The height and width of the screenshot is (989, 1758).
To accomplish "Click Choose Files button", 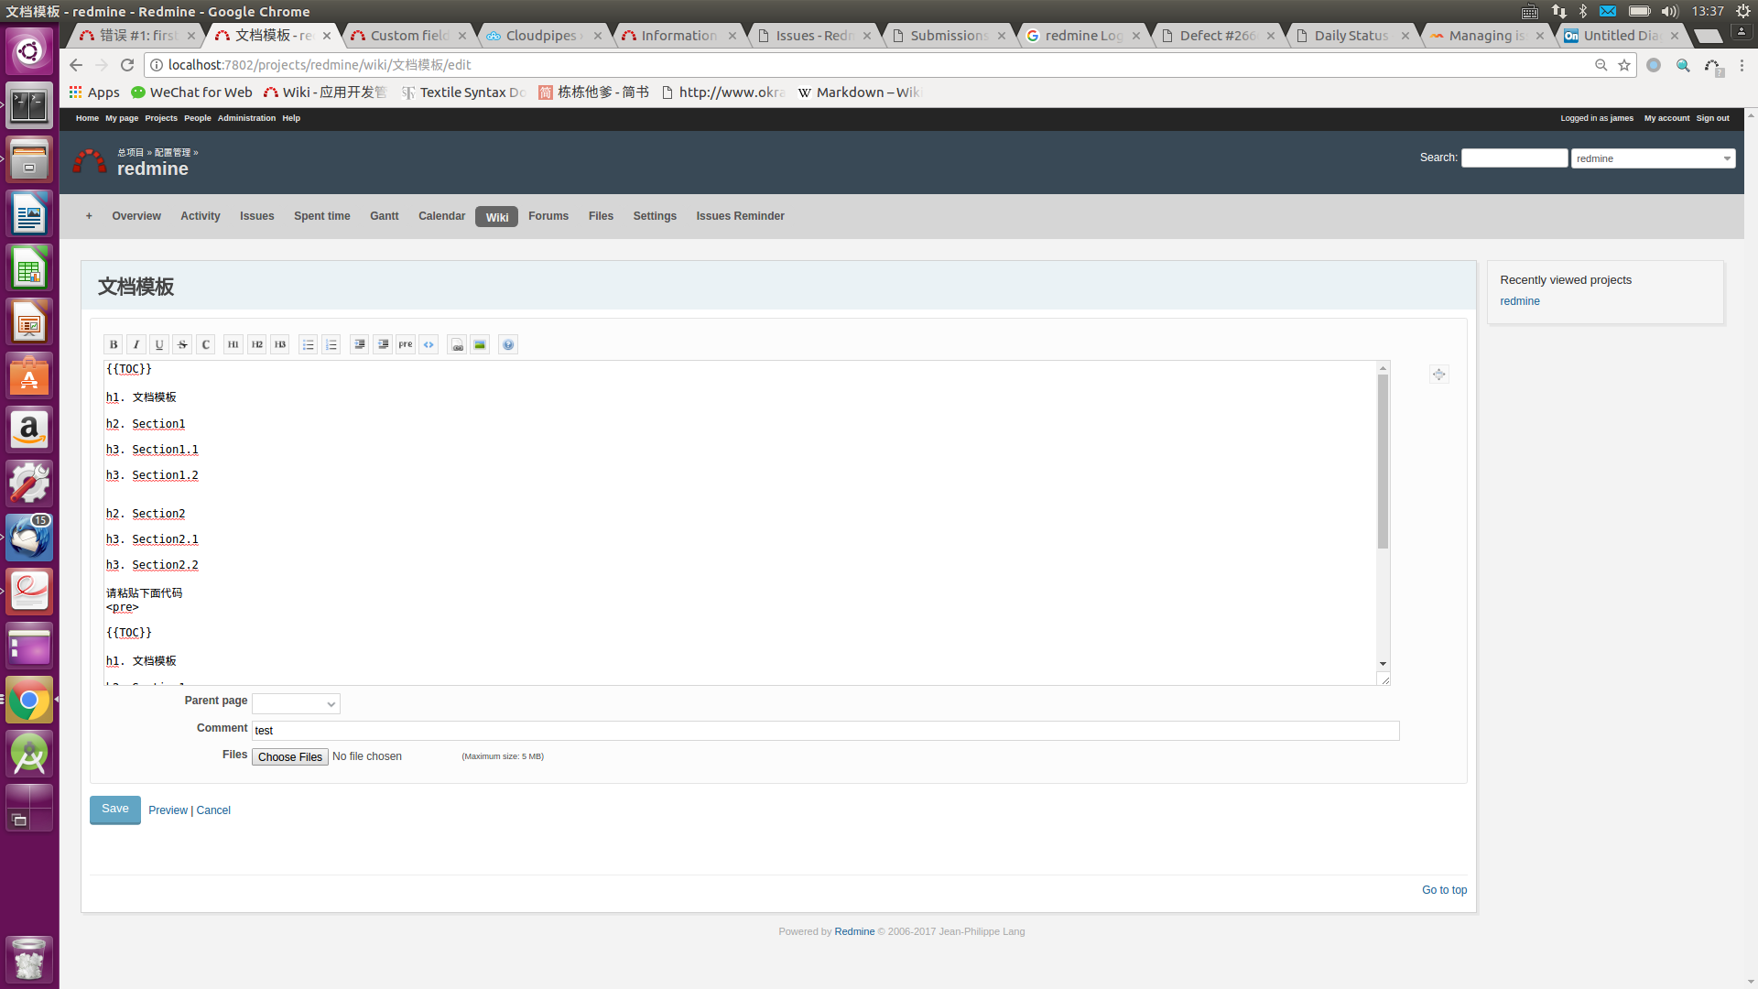I will tap(290, 757).
